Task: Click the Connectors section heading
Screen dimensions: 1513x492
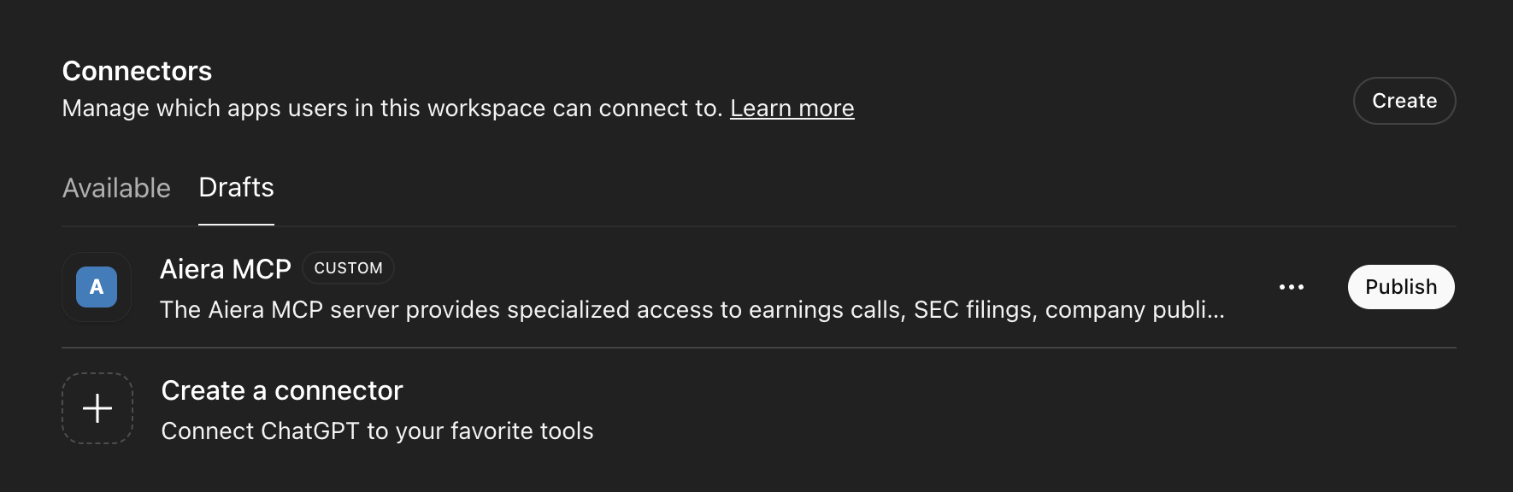Action: 137,71
